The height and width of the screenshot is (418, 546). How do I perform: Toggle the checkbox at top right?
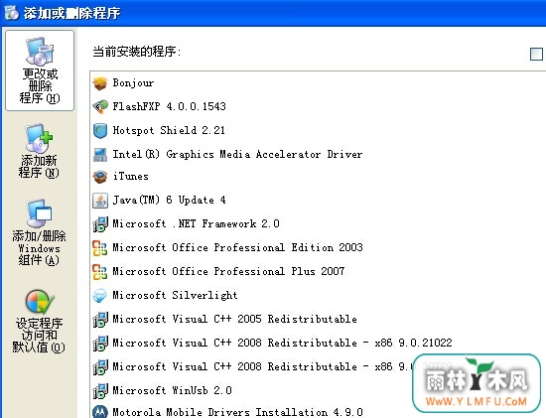[536, 54]
